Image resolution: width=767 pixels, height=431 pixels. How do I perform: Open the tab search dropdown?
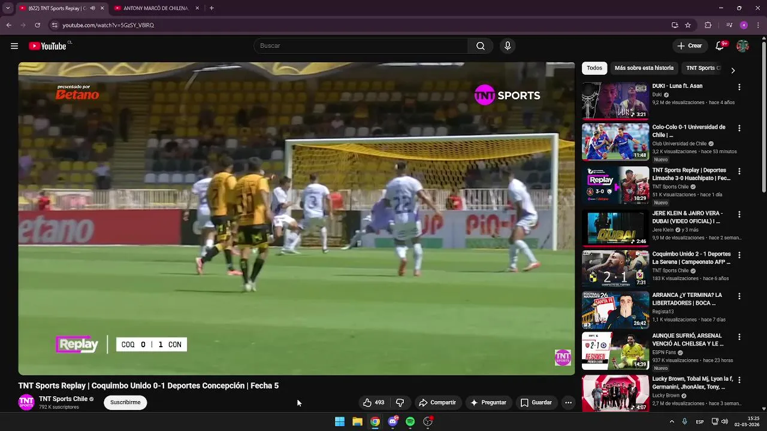[x=8, y=8]
